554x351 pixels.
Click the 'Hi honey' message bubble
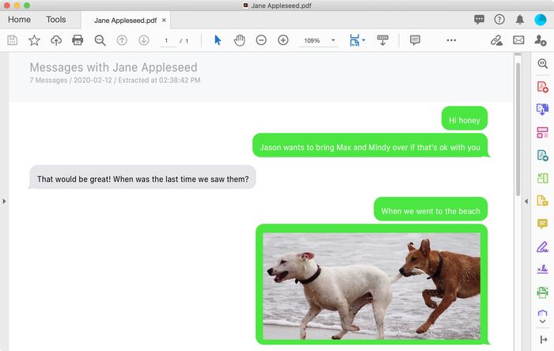(465, 119)
